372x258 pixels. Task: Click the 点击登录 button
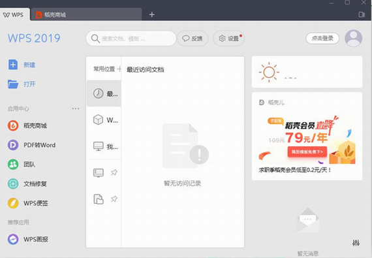point(322,39)
